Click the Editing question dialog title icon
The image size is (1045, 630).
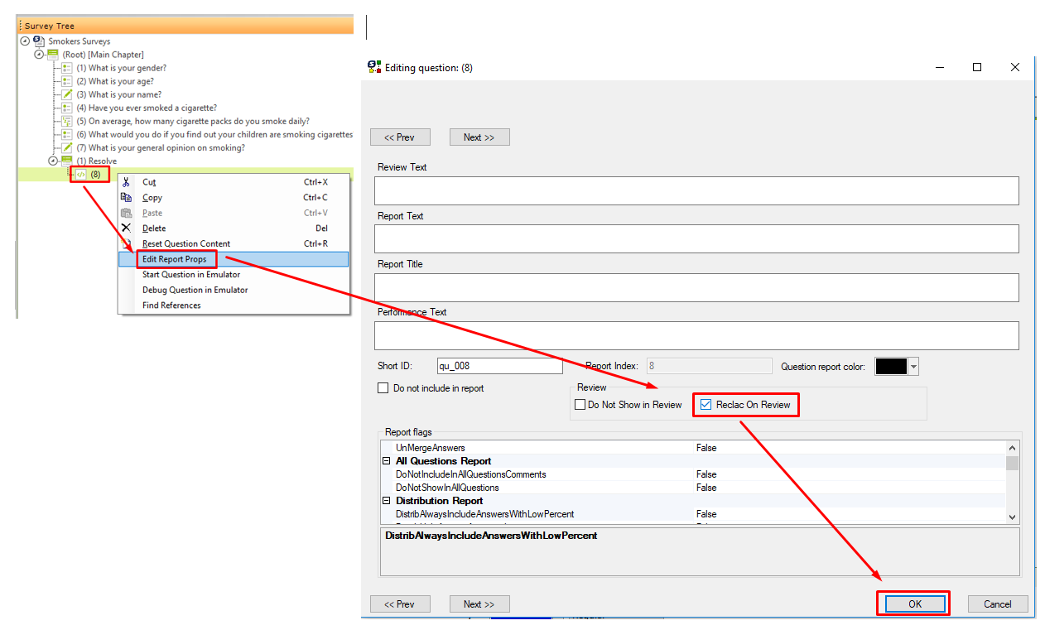[x=374, y=67]
